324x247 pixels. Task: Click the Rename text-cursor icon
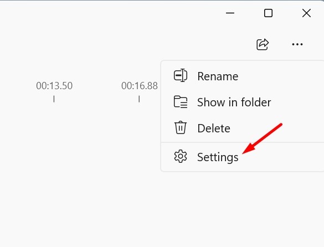181,75
